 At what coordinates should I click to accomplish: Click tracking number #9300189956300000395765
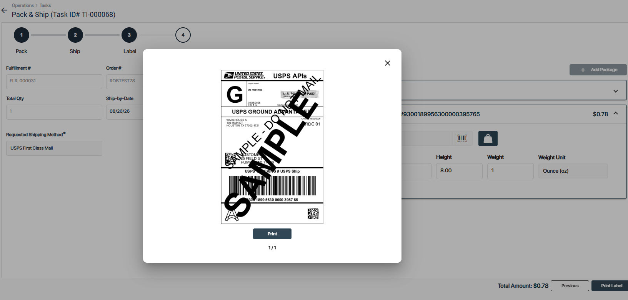coord(440,114)
